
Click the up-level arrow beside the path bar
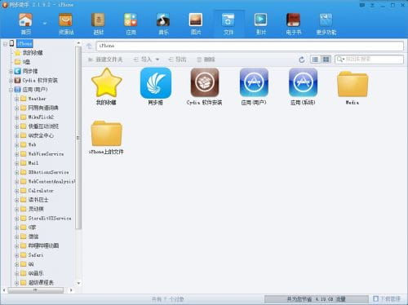pos(89,46)
